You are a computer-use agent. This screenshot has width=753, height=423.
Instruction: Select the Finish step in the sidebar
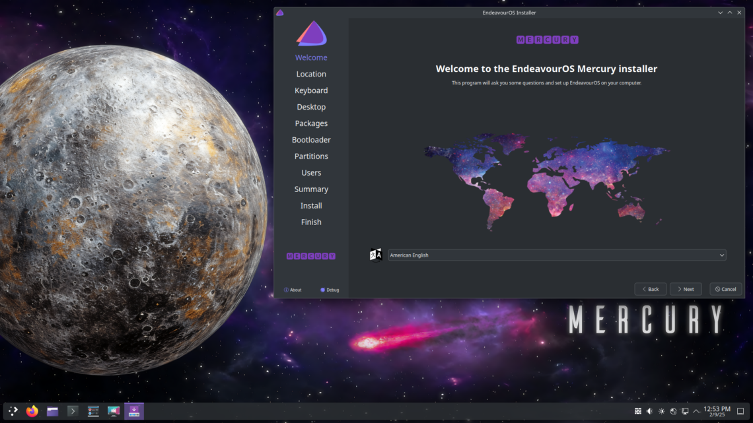click(311, 222)
